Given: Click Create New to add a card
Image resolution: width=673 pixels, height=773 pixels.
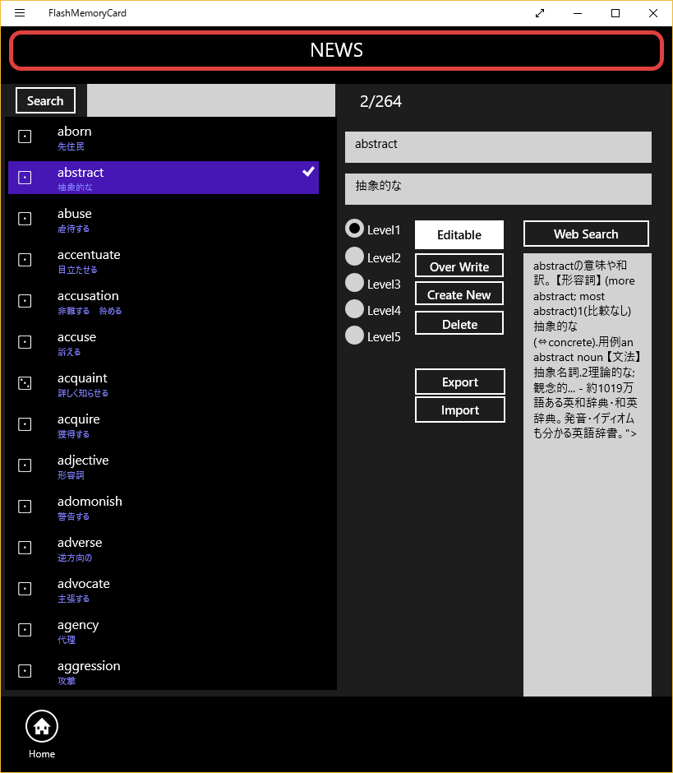Looking at the screenshot, I should [x=459, y=294].
